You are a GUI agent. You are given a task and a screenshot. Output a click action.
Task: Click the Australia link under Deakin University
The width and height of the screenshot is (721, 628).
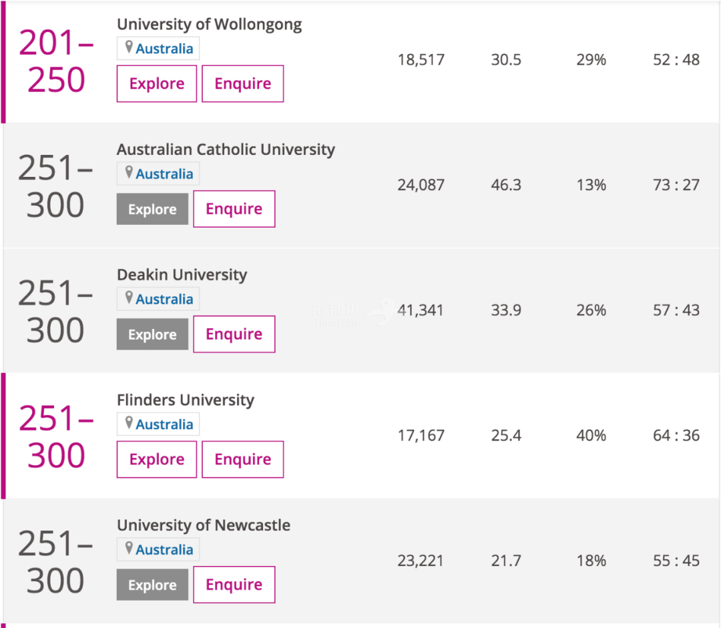164,299
